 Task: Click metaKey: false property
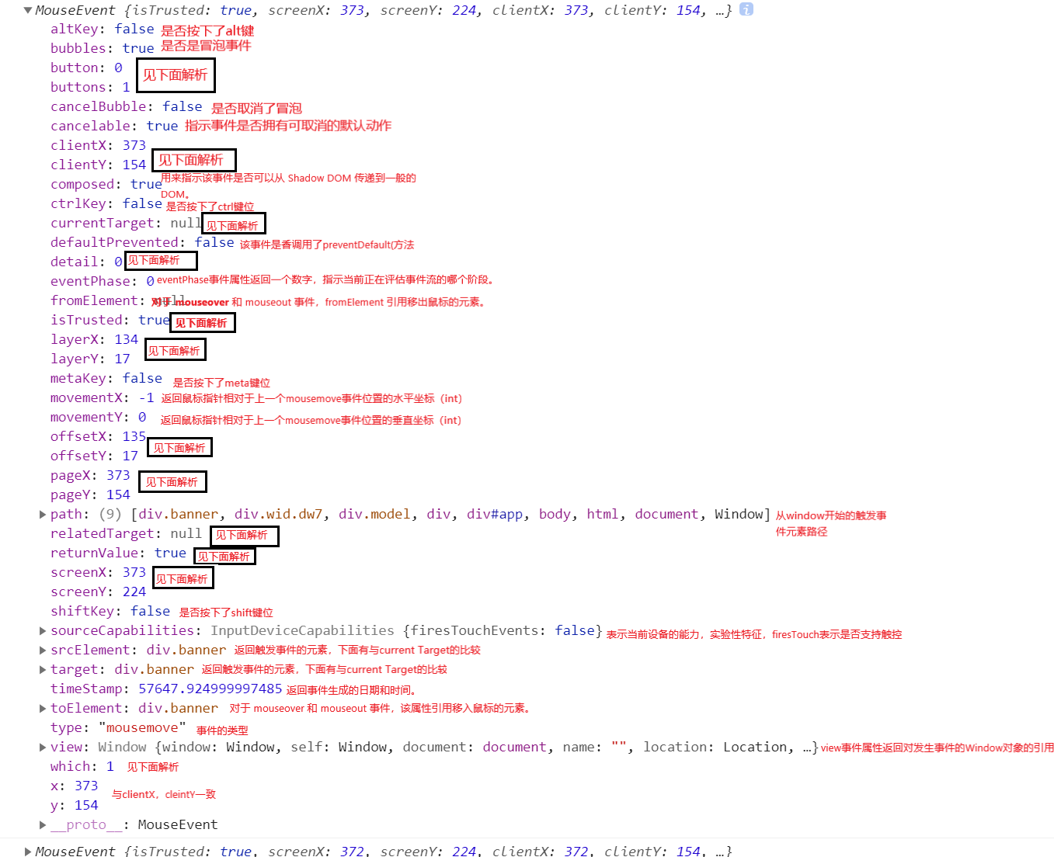click(x=106, y=378)
